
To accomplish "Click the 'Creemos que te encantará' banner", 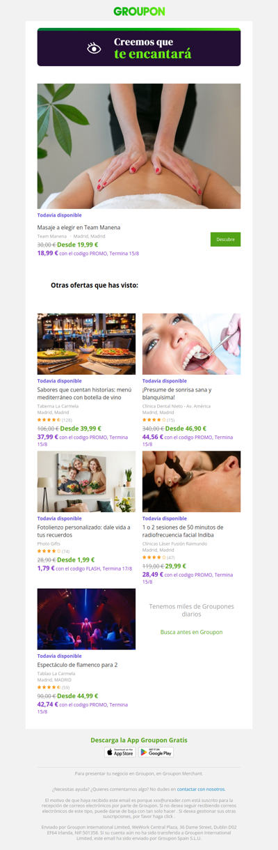I will pyautogui.click(x=139, y=47).
